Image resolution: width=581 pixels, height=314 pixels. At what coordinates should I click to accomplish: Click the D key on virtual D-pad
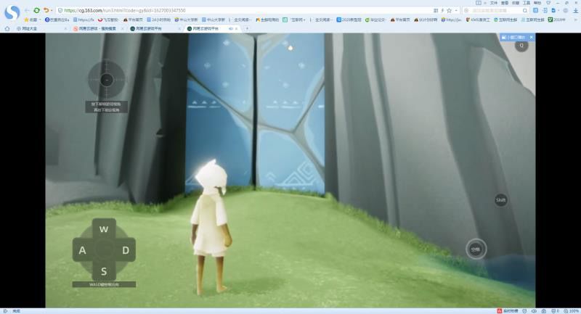click(126, 250)
